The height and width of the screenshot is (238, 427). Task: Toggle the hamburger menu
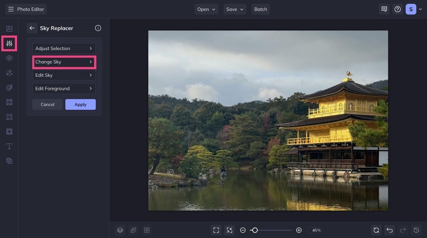click(x=11, y=9)
